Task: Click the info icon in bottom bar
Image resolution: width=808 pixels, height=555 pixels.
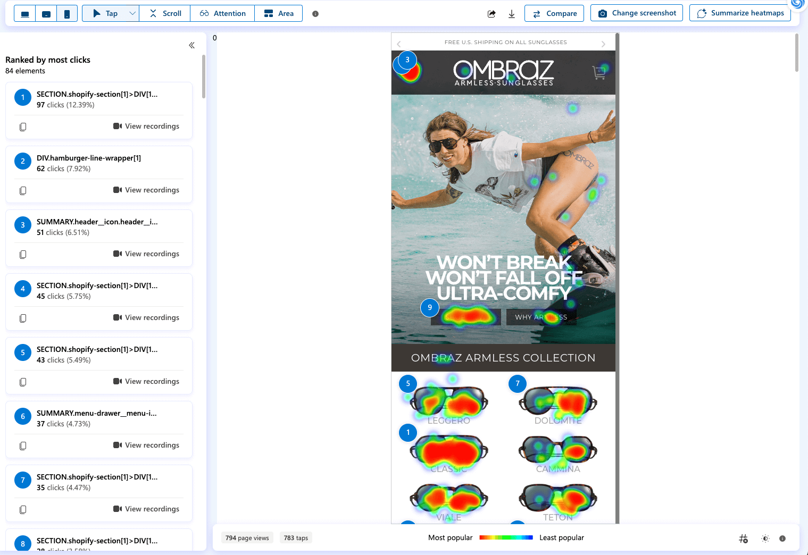Action: [x=782, y=539]
